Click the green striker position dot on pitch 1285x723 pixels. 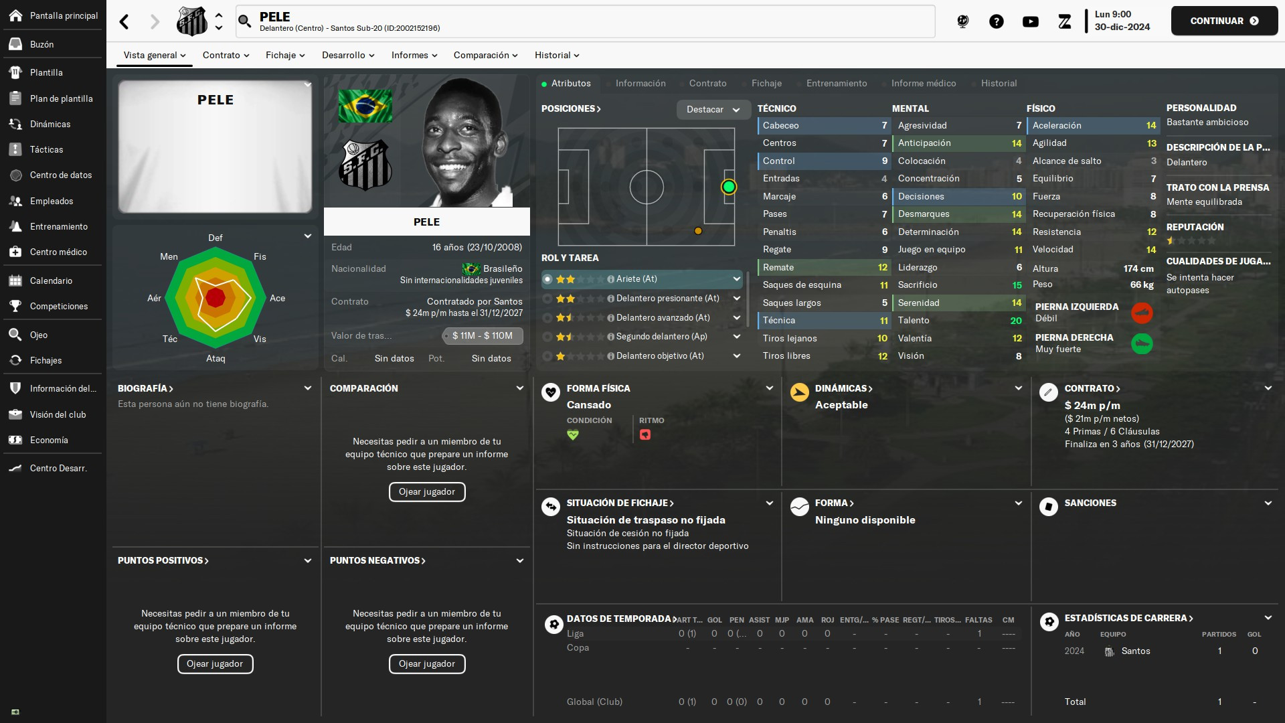pyautogui.click(x=729, y=187)
